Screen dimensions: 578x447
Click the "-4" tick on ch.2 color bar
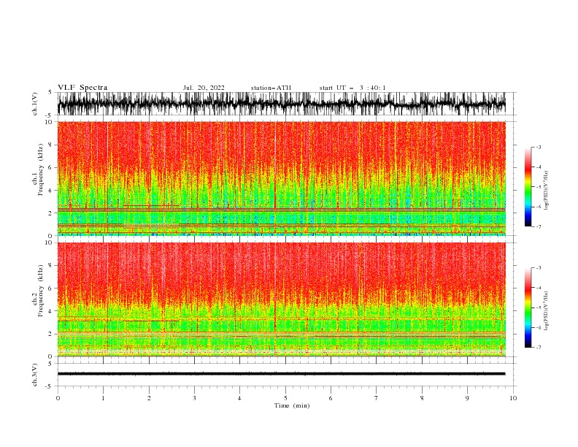click(x=538, y=288)
